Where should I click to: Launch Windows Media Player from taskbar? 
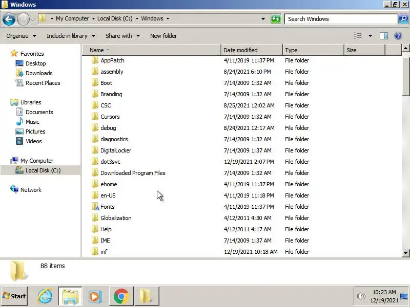(x=95, y=296)
